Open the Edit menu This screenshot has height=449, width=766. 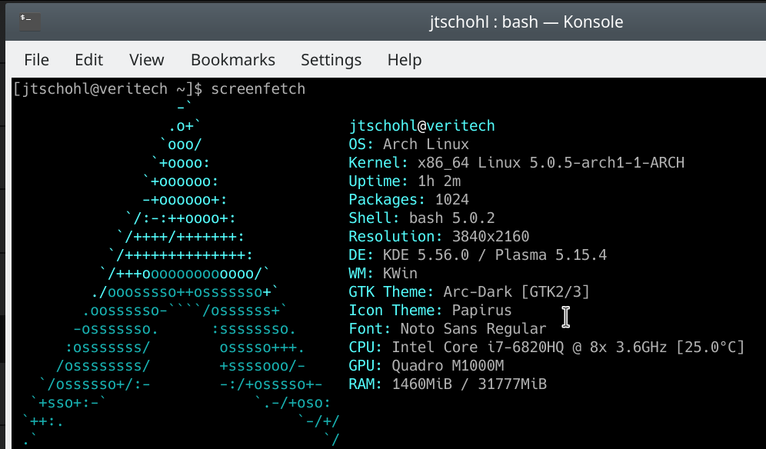point(89,60)
